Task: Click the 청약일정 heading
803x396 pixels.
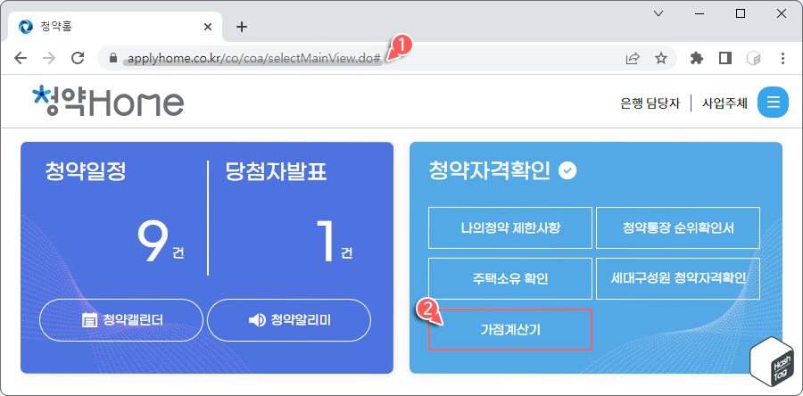Action: [86, 171]
